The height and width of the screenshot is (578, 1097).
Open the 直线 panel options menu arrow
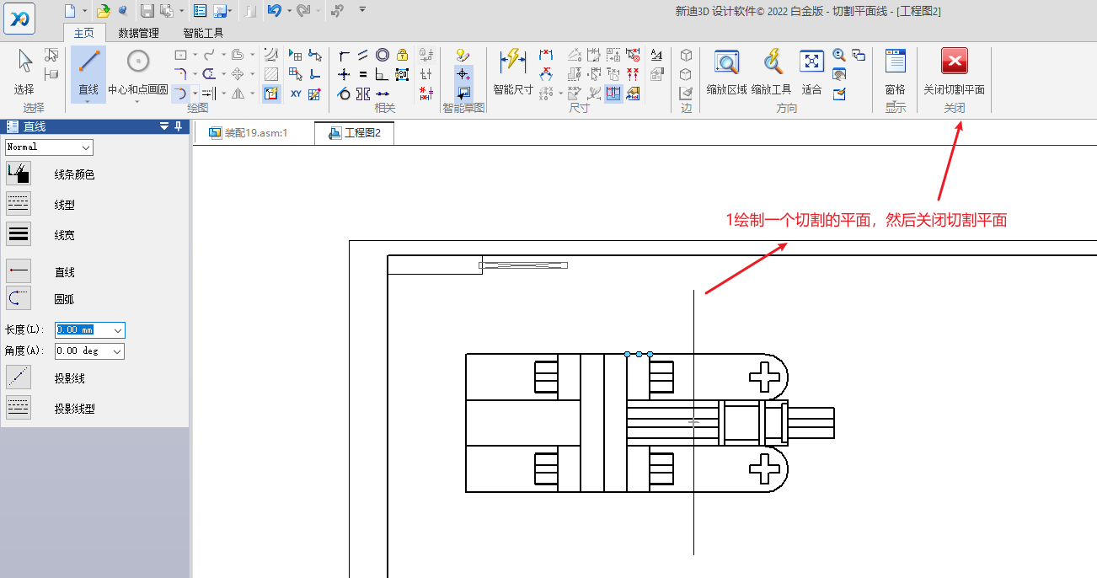point(164,126)
